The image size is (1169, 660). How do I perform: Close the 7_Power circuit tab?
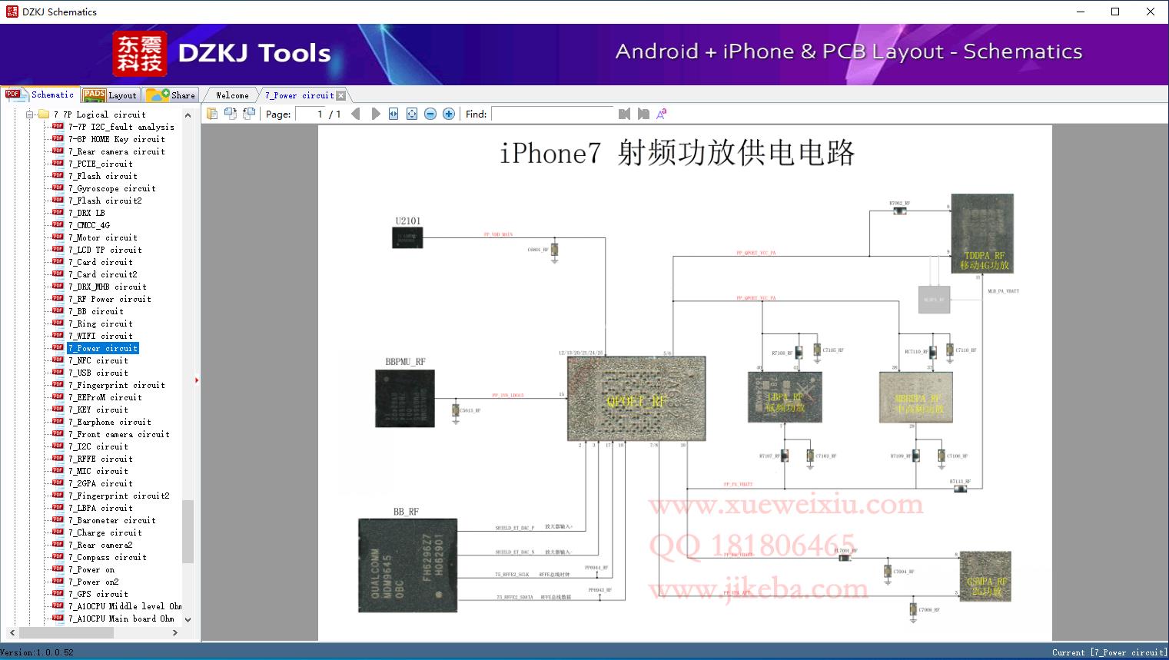(341, 95)
